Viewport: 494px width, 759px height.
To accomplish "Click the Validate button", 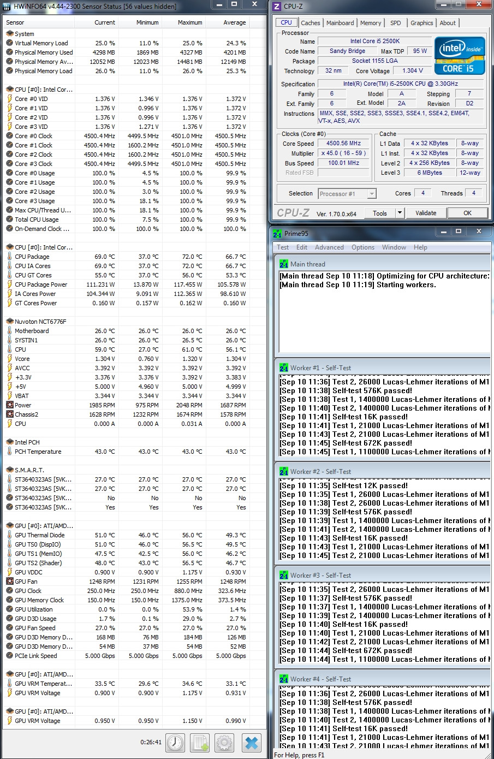I will tap(426, 213).
